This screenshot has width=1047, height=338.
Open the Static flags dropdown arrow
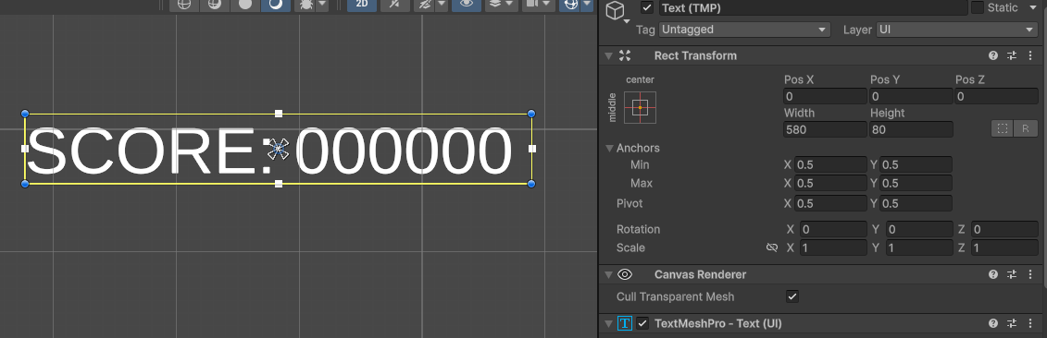pos(1032,8)
